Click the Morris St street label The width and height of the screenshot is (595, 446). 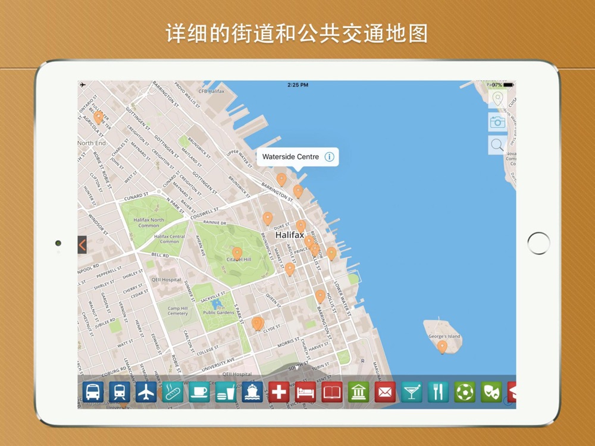(289, 343)
